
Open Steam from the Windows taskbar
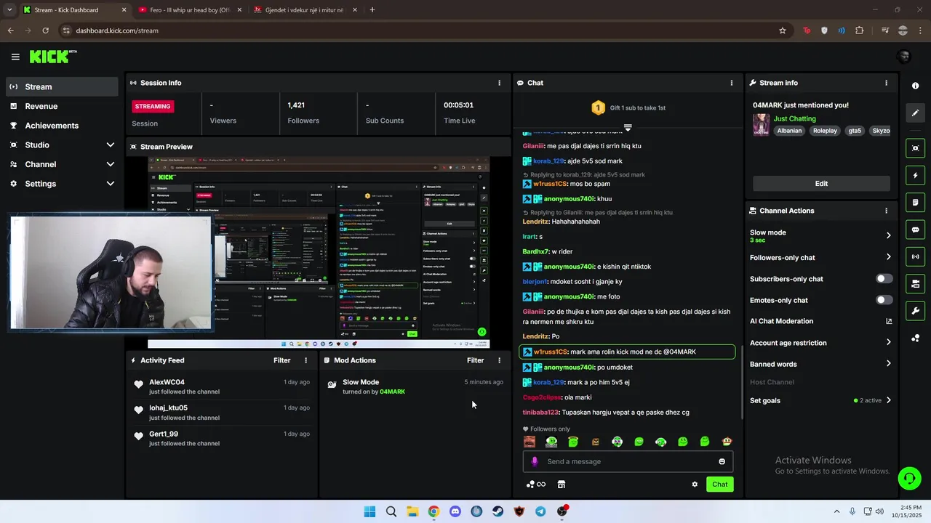click(498, 511)
